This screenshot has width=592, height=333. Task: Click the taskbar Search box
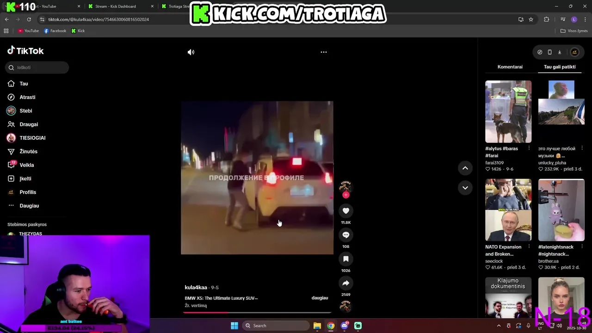point(276,326)
